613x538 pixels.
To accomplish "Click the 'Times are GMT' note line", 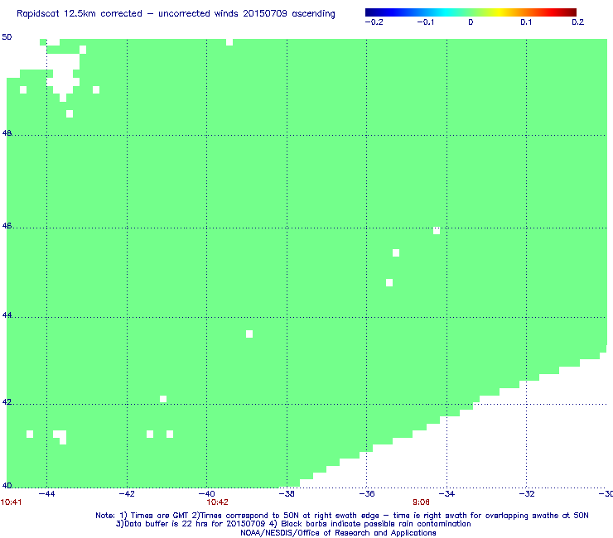I will pos(341,516).
